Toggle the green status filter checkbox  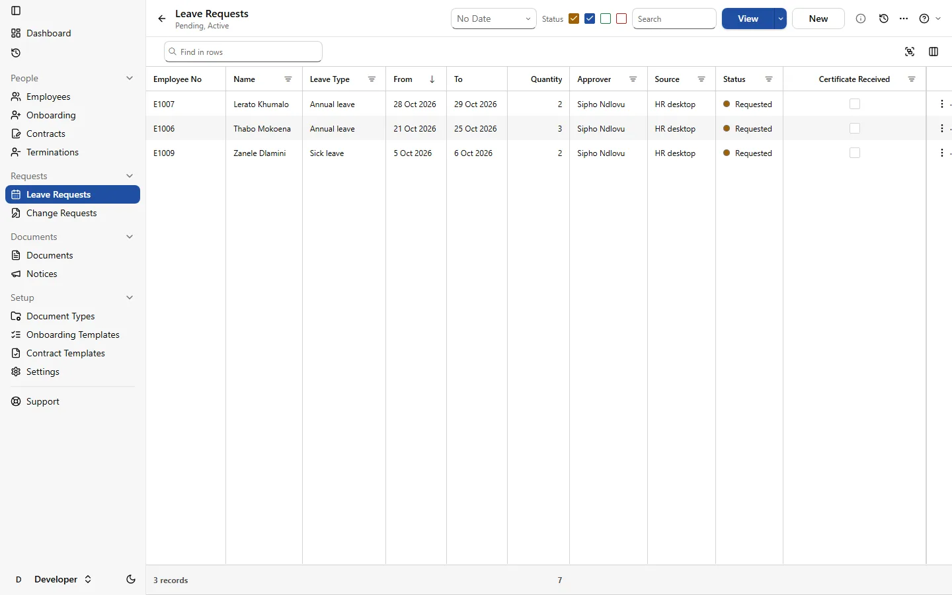point(606,19)
